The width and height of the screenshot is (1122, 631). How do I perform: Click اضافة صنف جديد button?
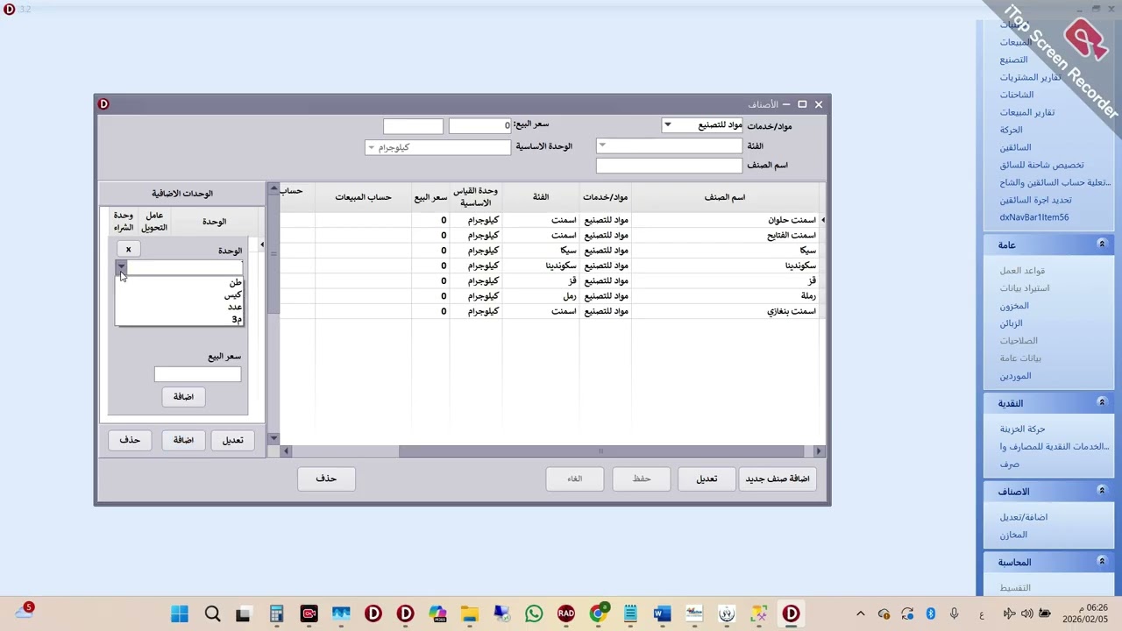[x=777, y=479]
